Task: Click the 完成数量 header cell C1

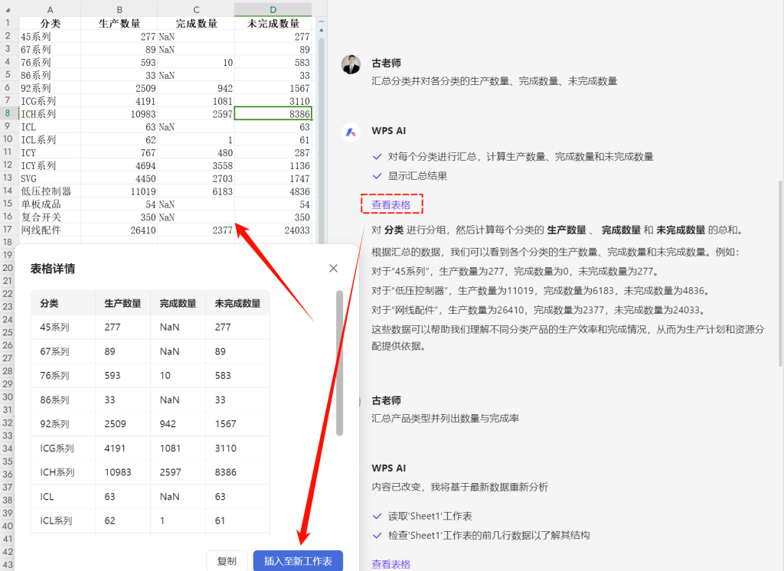Action: [196, 24]
